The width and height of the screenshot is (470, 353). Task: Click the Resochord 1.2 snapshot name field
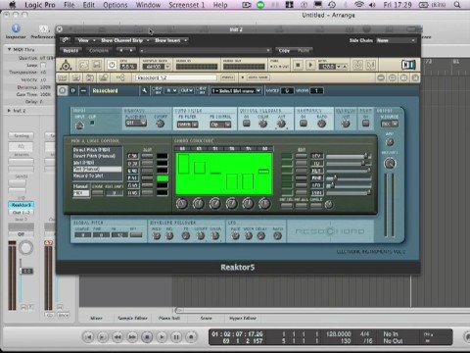(x=175, y=77)
